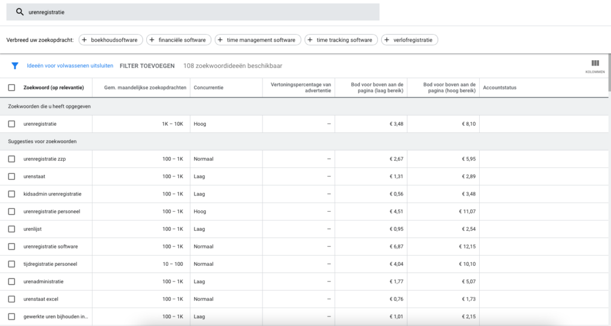Click the 10 – 100 search volume
Screen dimensions: 611x326
[x=172, y=264]
